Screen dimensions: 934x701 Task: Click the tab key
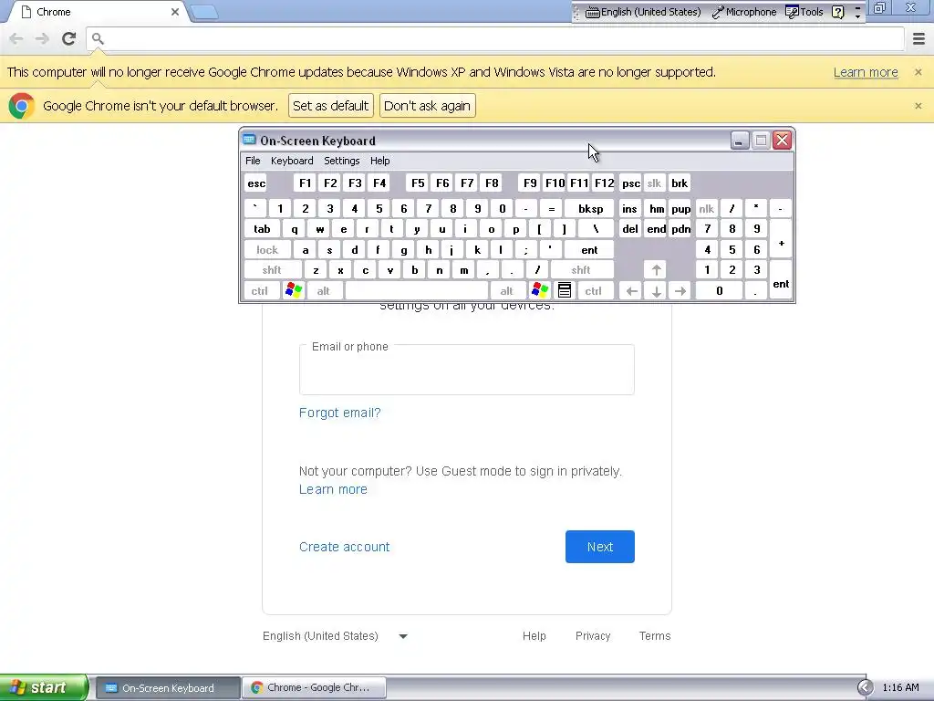click(262, 229)
